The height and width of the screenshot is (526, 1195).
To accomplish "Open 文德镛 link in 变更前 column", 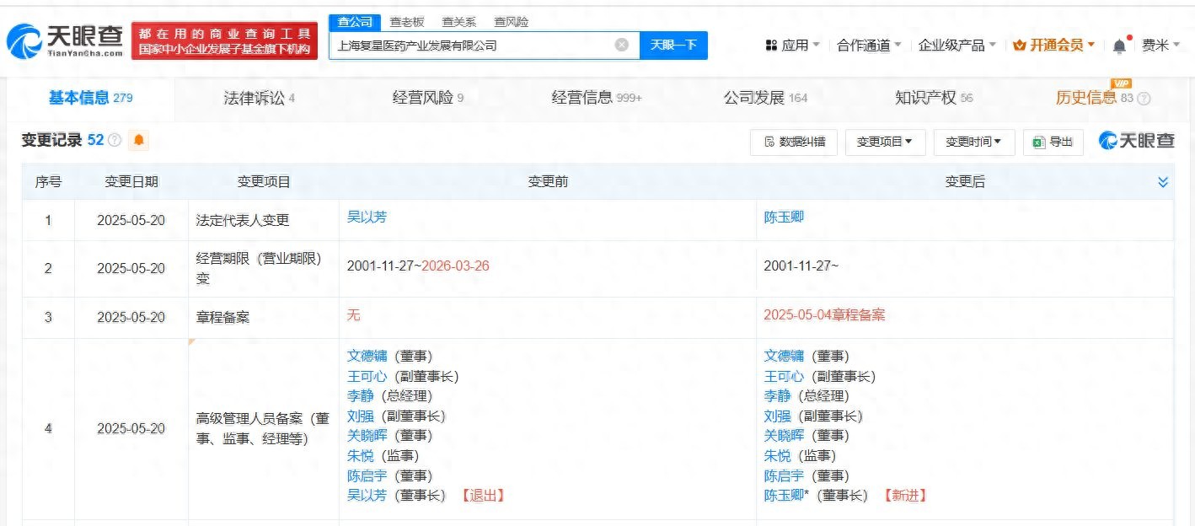I will [x=367, y=356].
